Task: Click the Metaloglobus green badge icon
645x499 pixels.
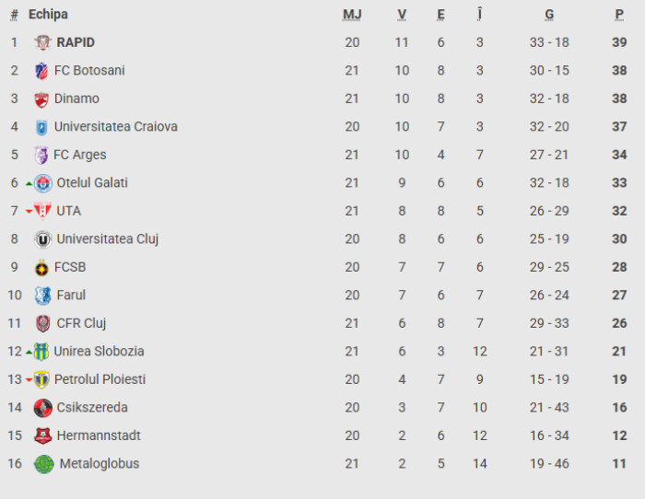Action: tap(44, 464)
